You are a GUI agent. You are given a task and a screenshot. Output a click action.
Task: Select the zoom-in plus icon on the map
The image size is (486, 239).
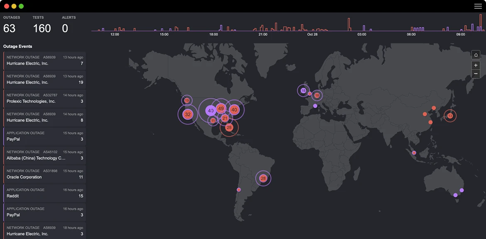point(476,65)
